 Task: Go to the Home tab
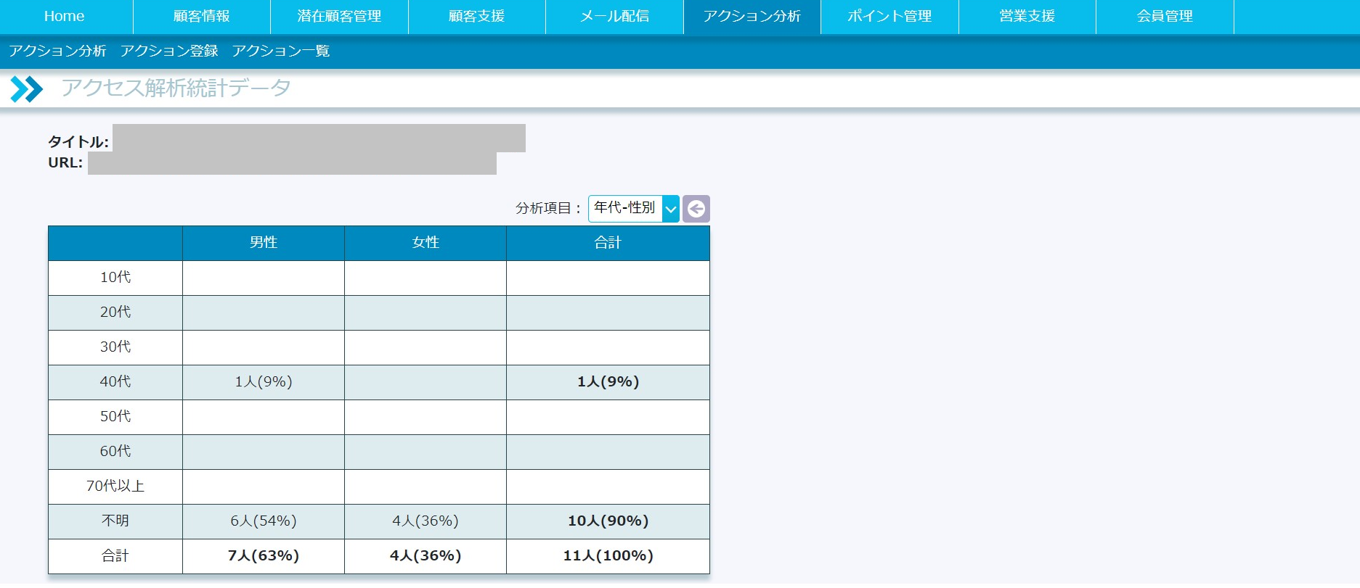[x=65, y=17]
